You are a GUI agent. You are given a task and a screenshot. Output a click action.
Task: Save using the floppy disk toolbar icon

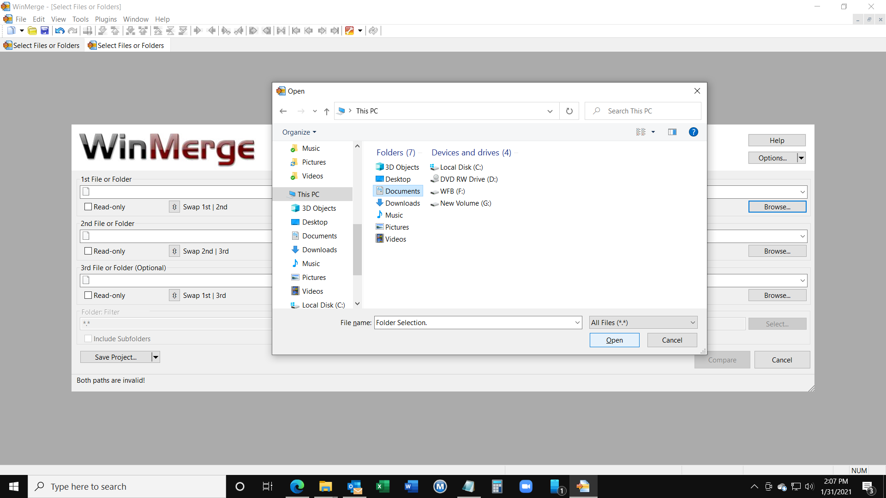pyautogui.click(x=45, y=30)
